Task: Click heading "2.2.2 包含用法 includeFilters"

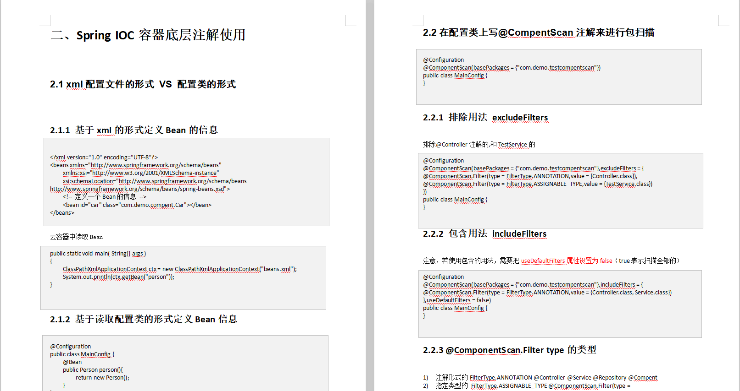Action: click(x=485, y=234)
